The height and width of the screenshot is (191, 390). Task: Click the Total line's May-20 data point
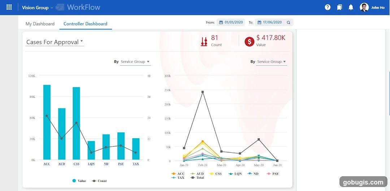(259, 139)
